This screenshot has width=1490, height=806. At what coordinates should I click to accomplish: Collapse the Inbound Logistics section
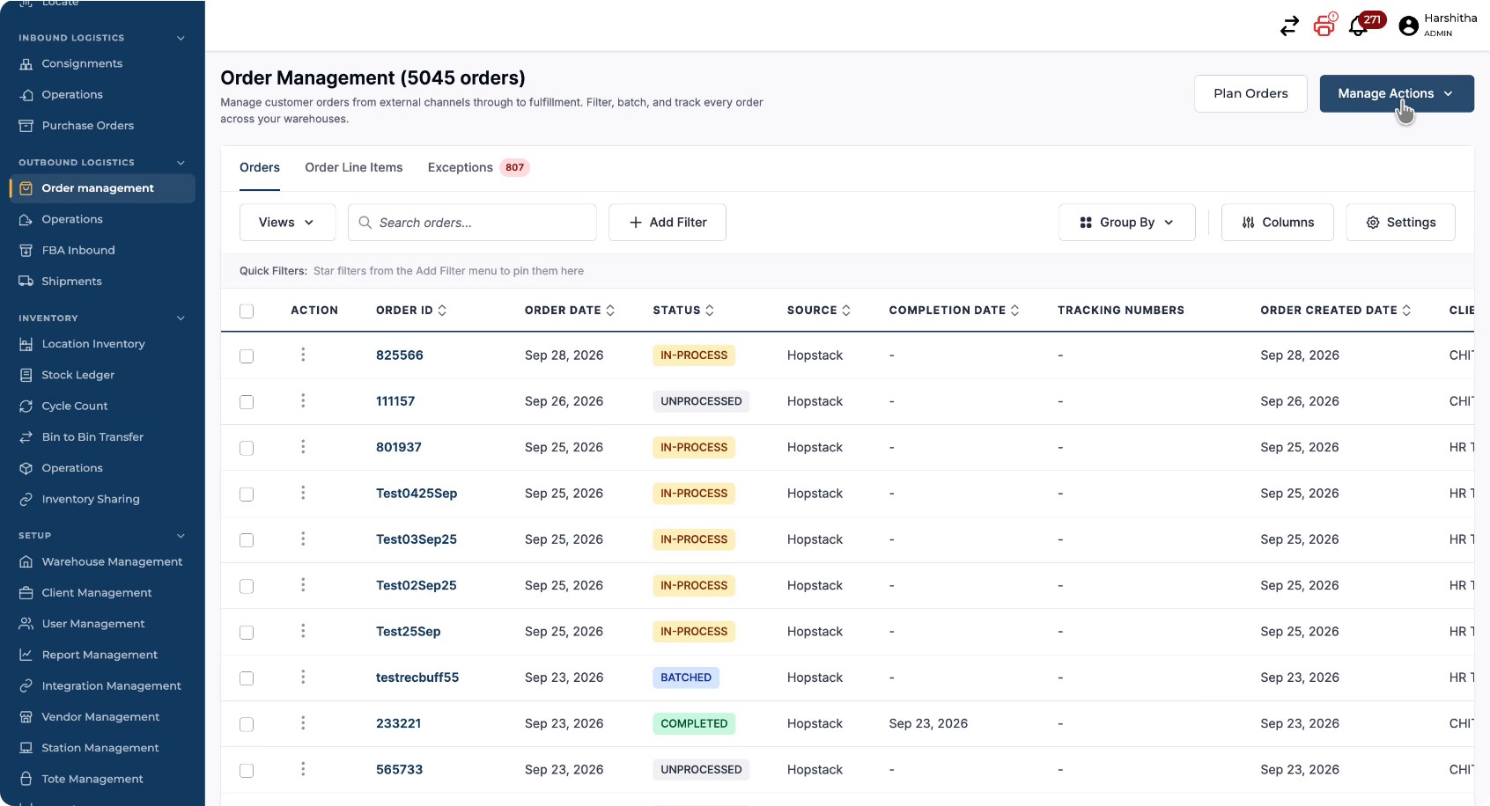pyautogui.click(x=181, y=38)
